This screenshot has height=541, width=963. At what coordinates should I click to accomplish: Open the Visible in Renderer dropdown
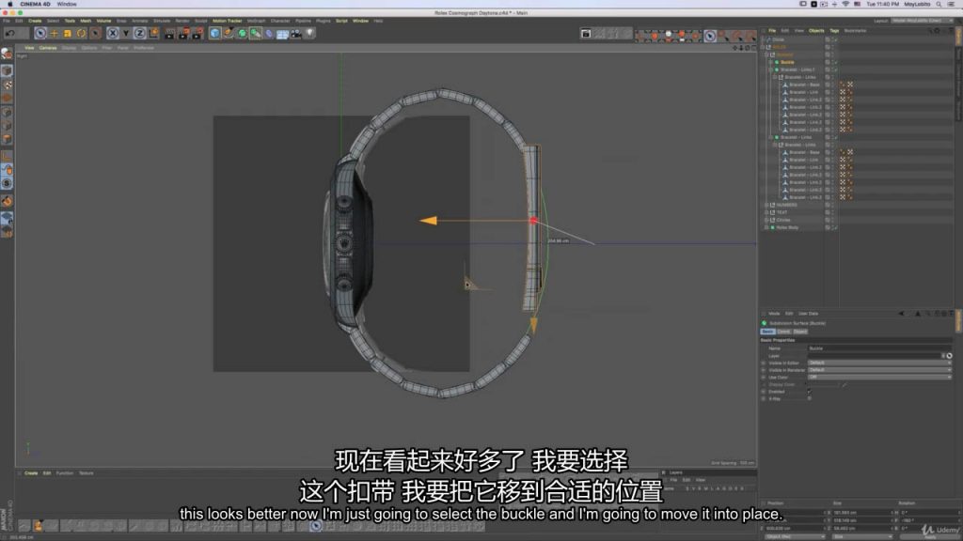[x=879, y=370]
